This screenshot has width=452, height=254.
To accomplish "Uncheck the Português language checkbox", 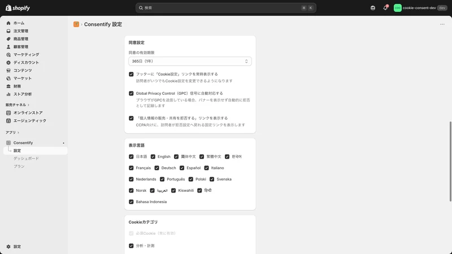I will pyautogui.click(x=162, y=179).
